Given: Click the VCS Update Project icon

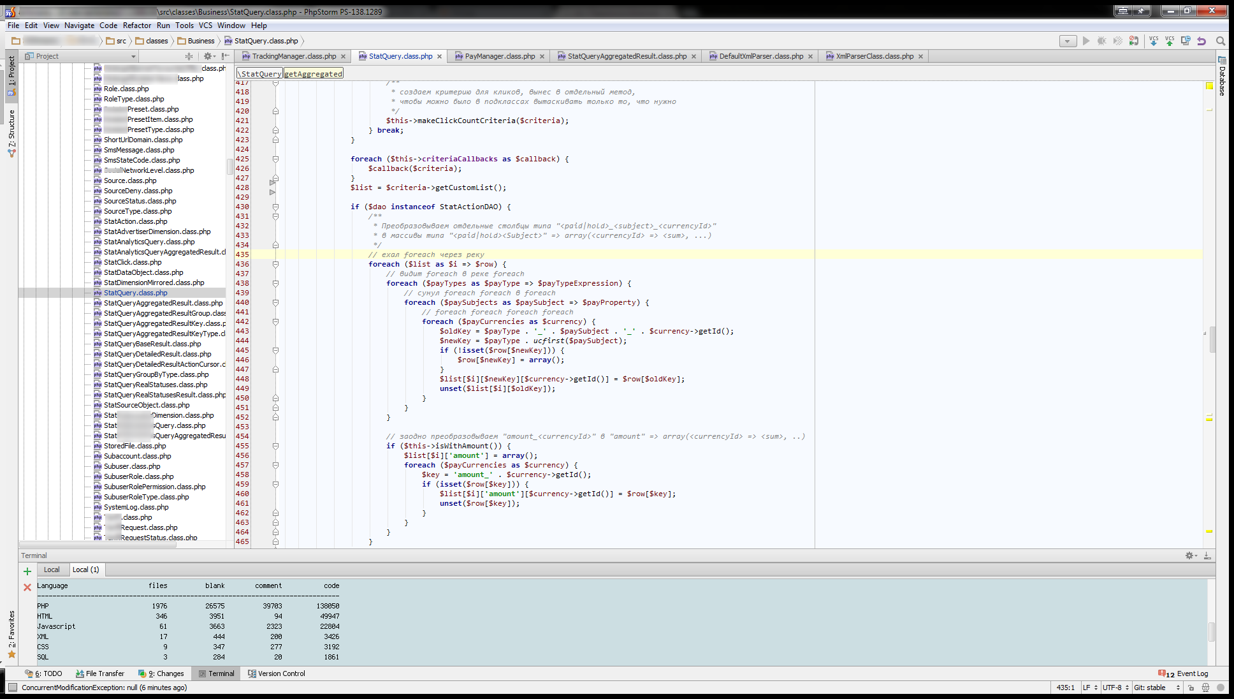Looking at the screenshot, I should (1154, 41).
